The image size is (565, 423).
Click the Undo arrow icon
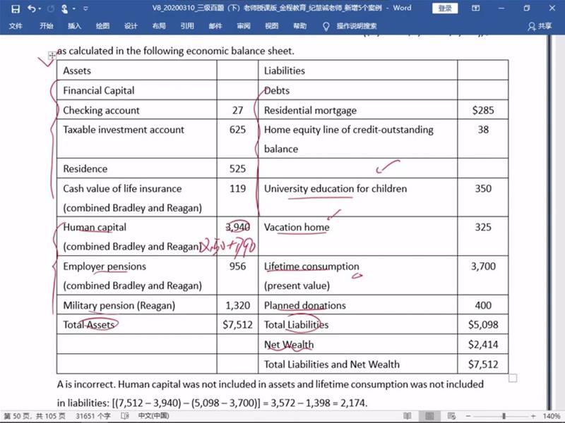point(32,8)
